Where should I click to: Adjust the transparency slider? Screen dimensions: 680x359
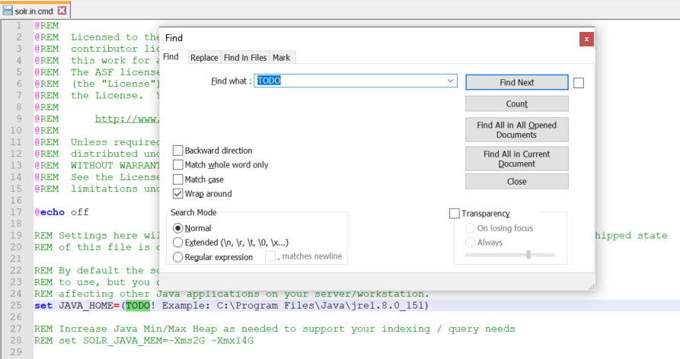528,255
